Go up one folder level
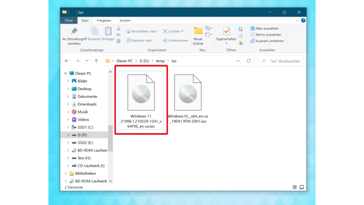364x205 pixels. pyautogui.click(x=96, y=61)
